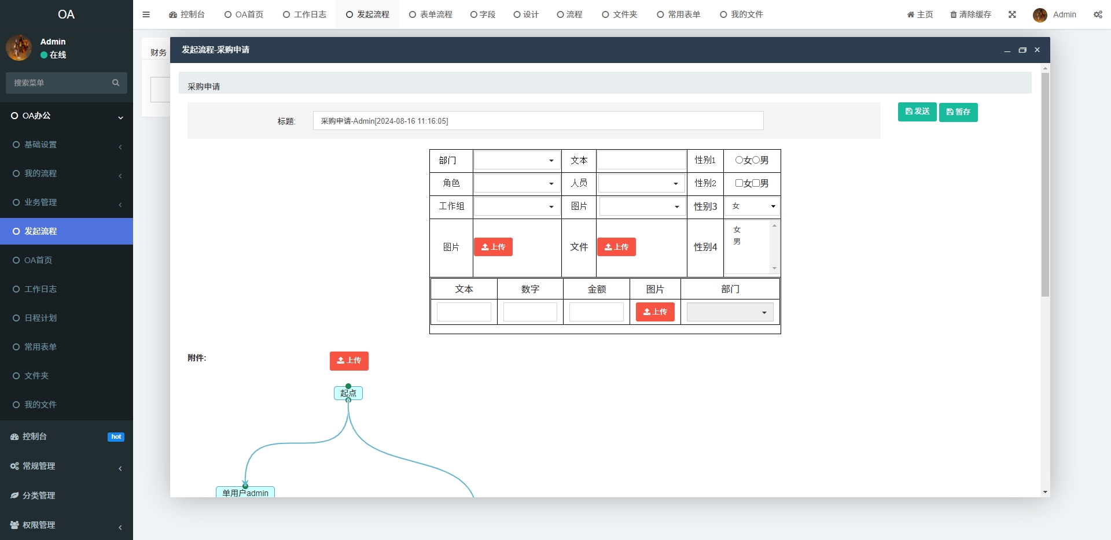Open the 部门 dropdown in first row
Viewport: 1111px width, 540px height.
click(516, 161)
